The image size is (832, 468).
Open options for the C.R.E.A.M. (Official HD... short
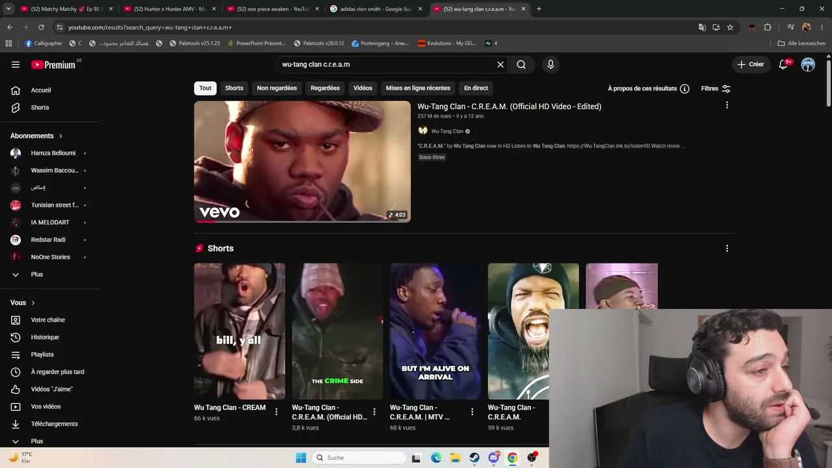(374, 411)
